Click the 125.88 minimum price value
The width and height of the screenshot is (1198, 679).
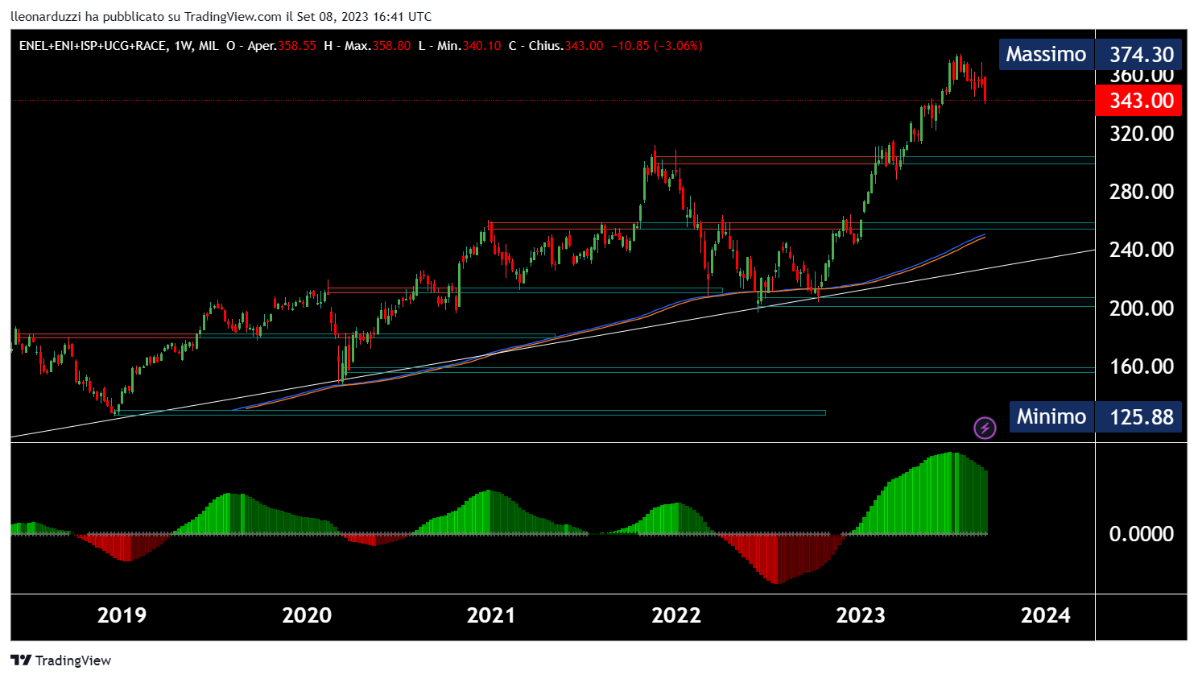click(x=1141, y=416)
